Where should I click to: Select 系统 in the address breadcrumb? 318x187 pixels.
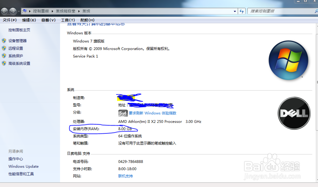pyautogui.click(x=86, y=11)
